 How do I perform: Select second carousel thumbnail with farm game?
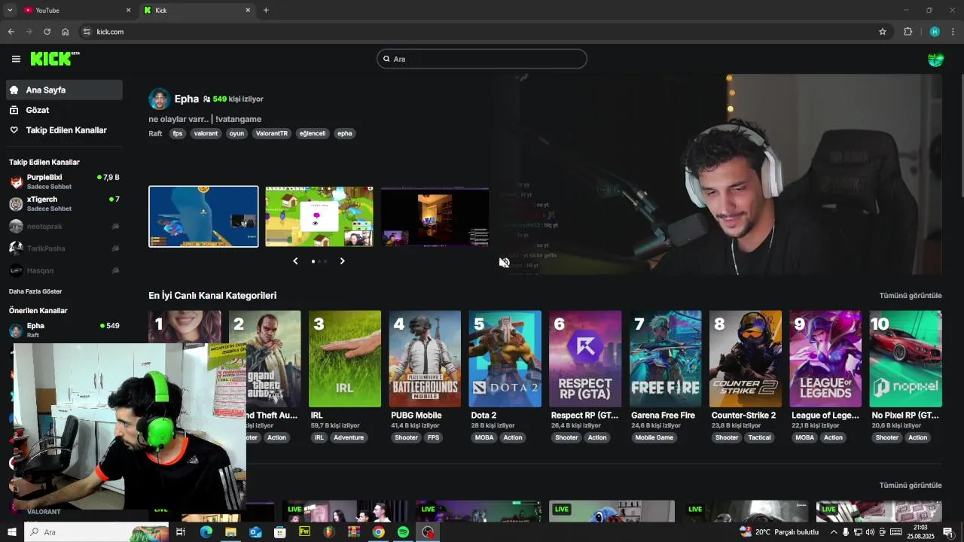(x=319, y=217)
